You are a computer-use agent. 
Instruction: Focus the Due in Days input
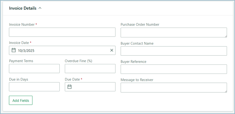[34, 87]
